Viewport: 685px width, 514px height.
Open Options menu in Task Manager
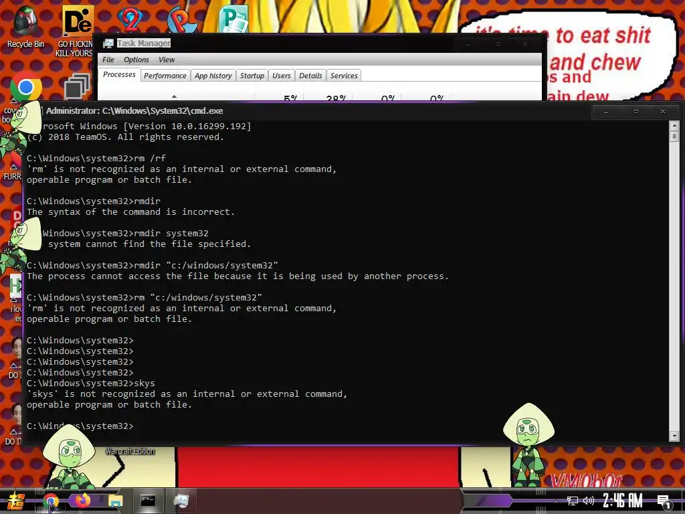[x=136, y=60]
